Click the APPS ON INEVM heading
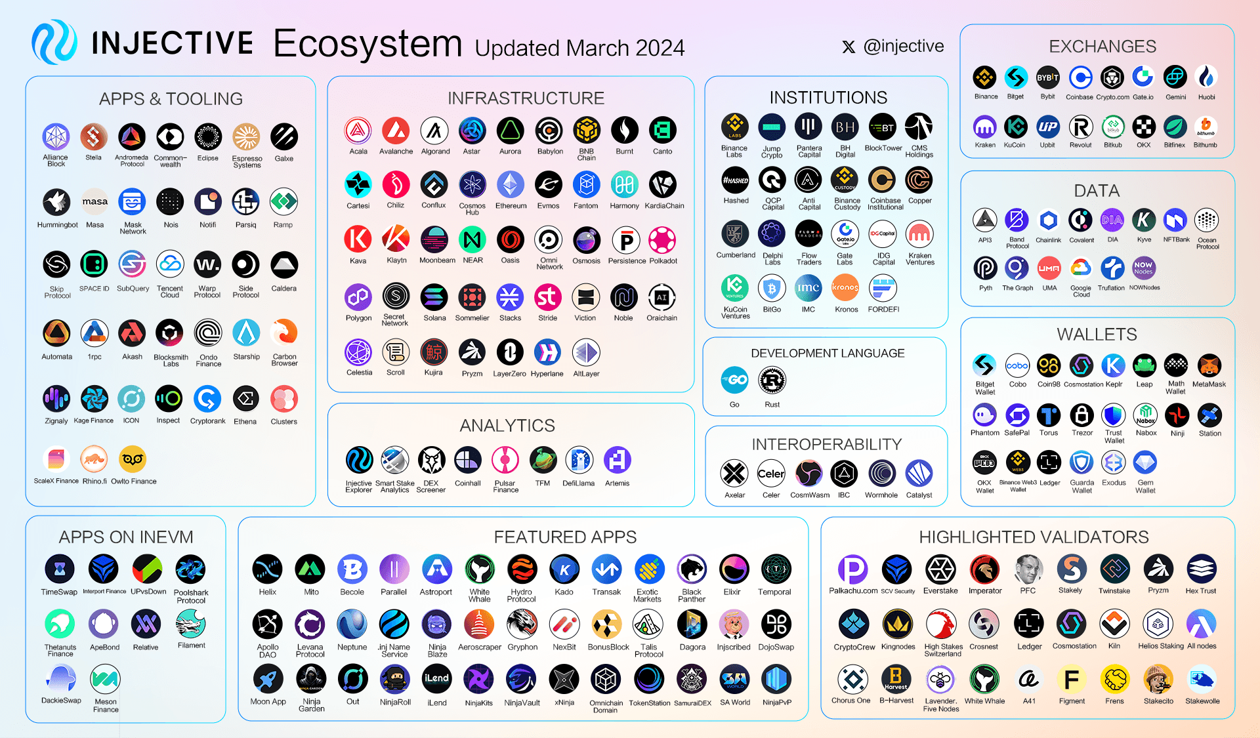The height and width of the screenshot is (738, 1260). (126, 537)
